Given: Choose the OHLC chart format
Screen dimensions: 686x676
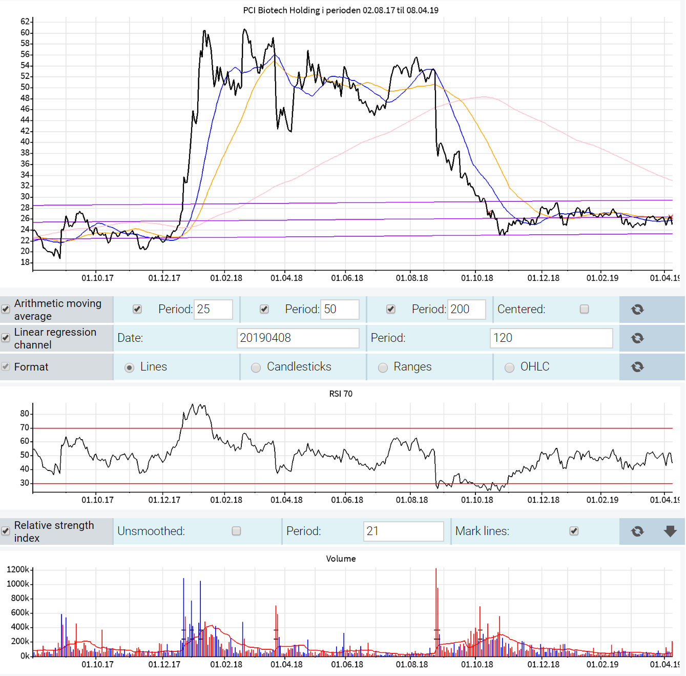Looking at the screenshot, I should click(x=509, y=367).
